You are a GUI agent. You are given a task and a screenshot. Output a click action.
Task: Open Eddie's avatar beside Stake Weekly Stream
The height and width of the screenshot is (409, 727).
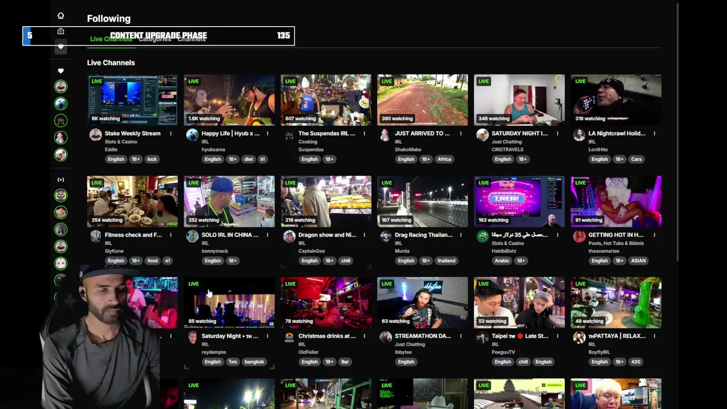95,135
